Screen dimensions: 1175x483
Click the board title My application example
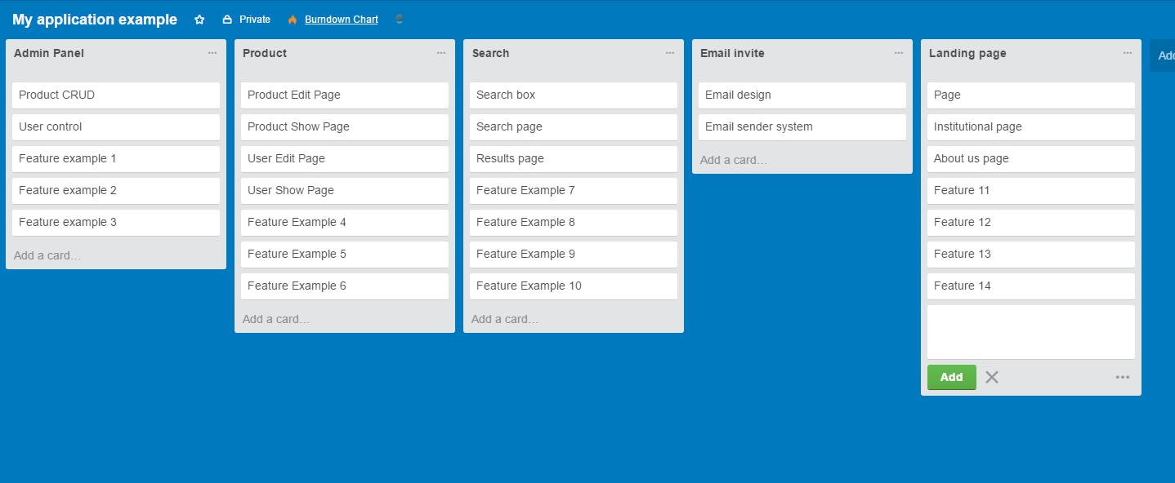pyautogui.click(x=95, y=20)
